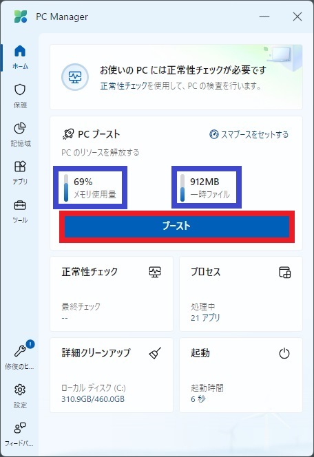Click the プロセス window icon
Image resolution: width=314 pixels, height=457 pixels.
tap(285, 273)
